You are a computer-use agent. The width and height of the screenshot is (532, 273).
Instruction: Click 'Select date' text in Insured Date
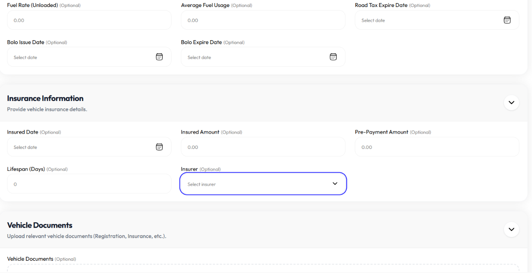25,147
